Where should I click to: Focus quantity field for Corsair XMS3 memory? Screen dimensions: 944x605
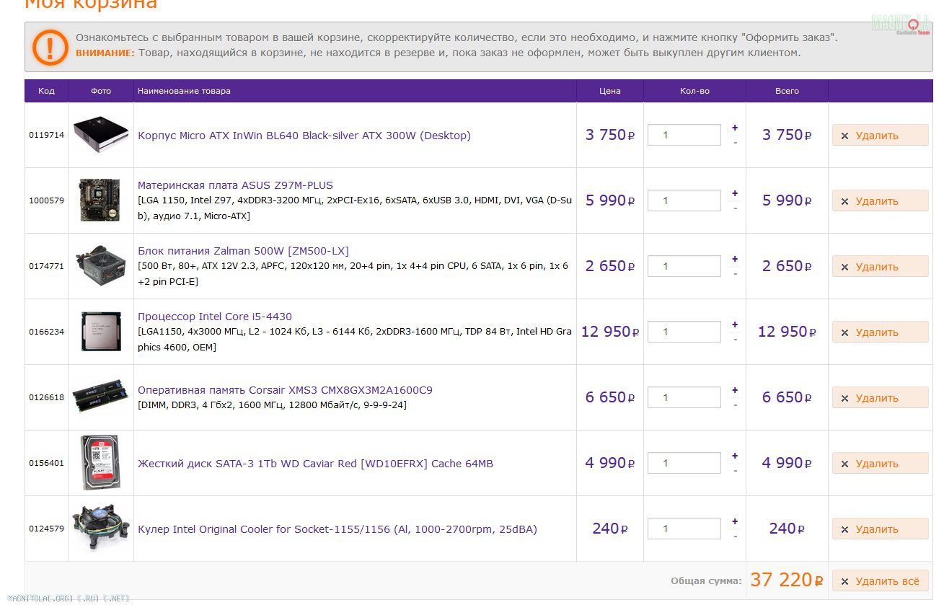tap(684, 397)
